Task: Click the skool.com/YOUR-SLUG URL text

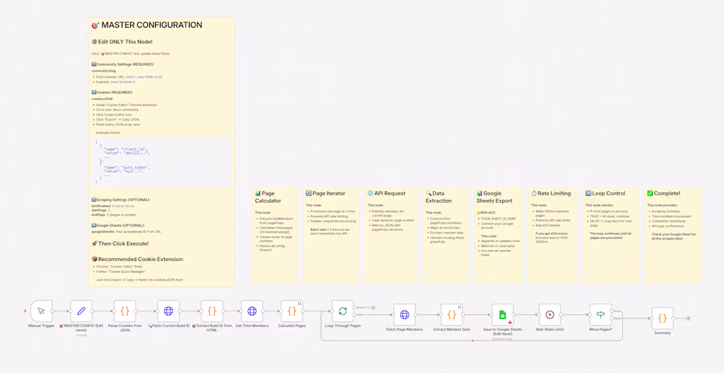Action: tap(145, 76)
